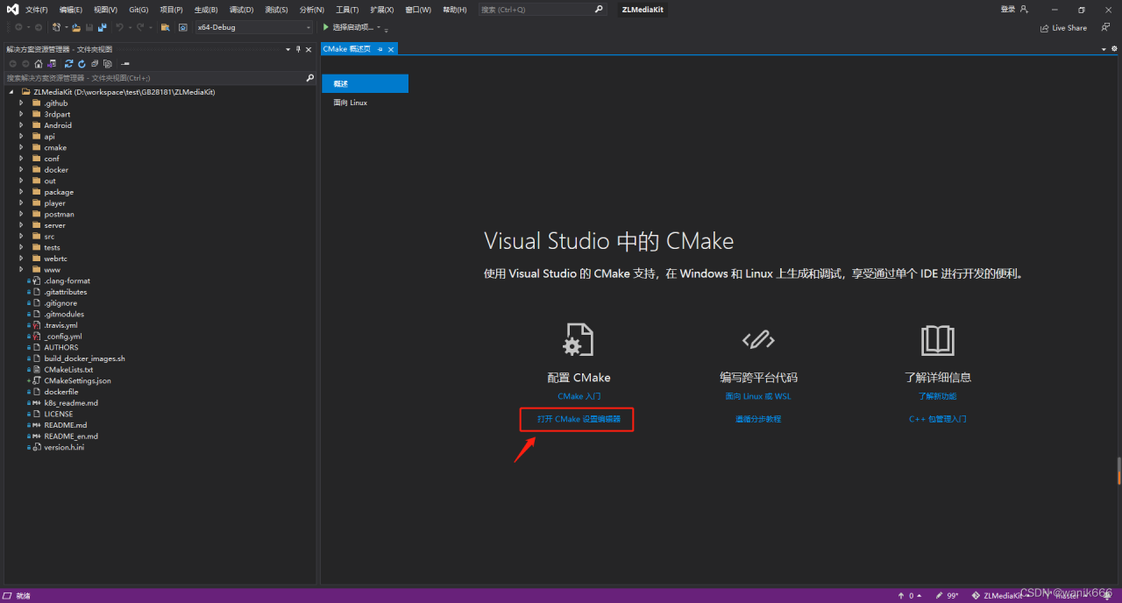Select the 面向 Linux side tab
1122x603 pixels.
tap(350, 103)
